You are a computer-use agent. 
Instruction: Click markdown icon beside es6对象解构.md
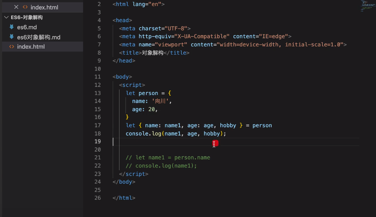pos(12,37)
